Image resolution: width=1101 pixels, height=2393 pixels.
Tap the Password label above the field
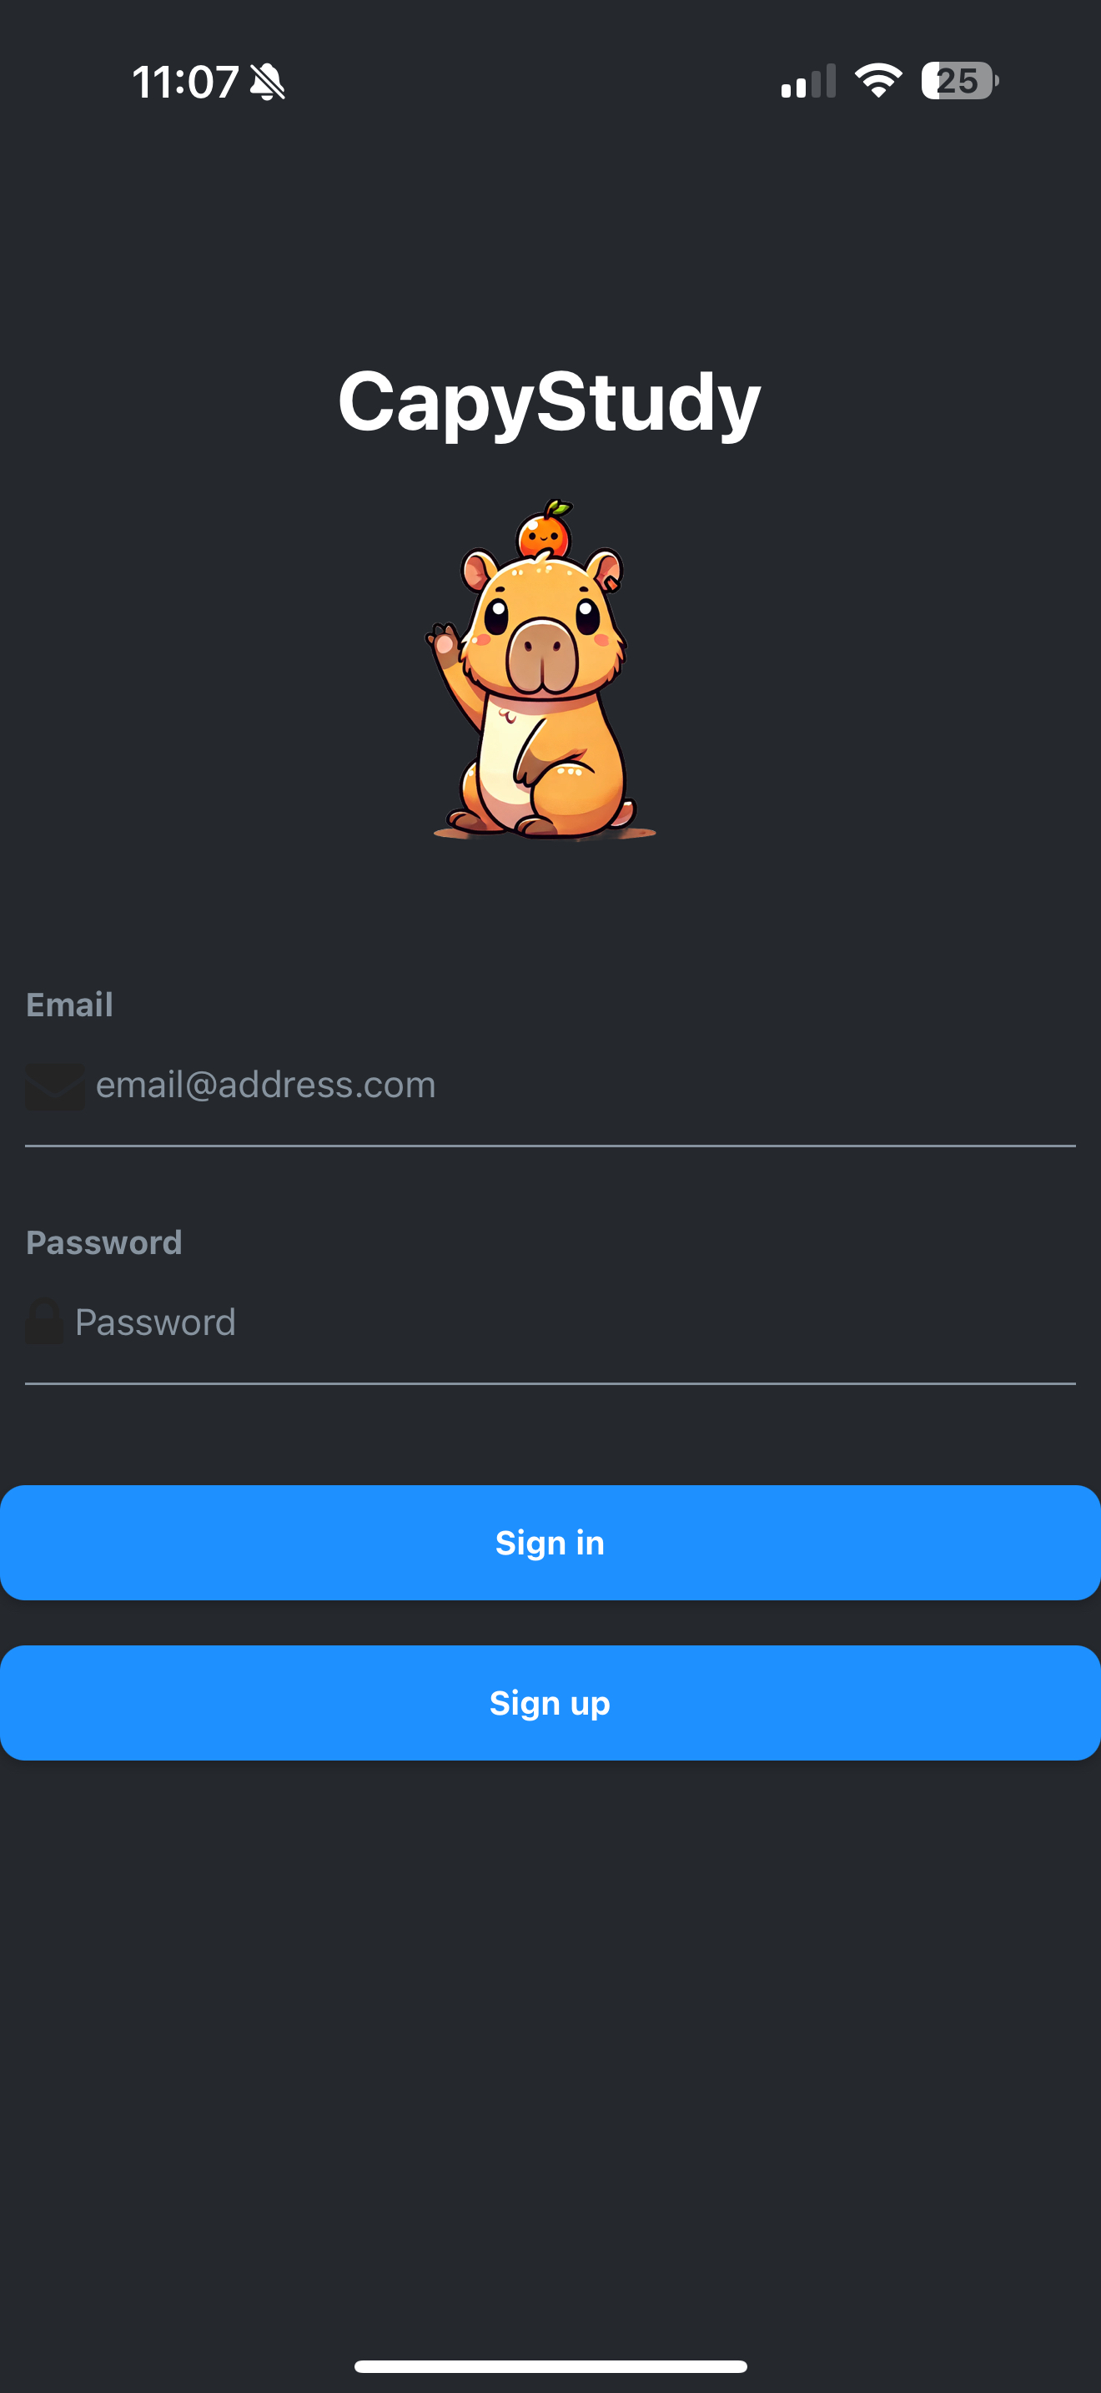(104, 1243)
